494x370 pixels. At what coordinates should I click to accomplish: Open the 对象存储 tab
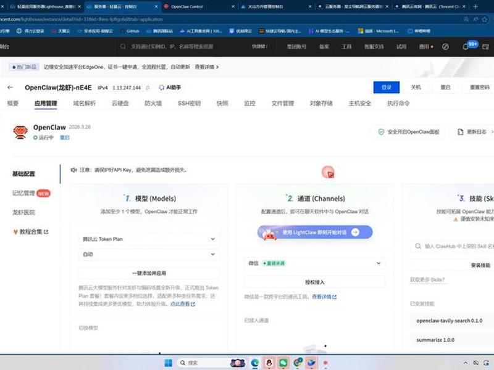pyautogui.click(x=321, y=103)
